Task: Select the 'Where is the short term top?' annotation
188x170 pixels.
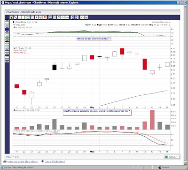Action: 94,39
